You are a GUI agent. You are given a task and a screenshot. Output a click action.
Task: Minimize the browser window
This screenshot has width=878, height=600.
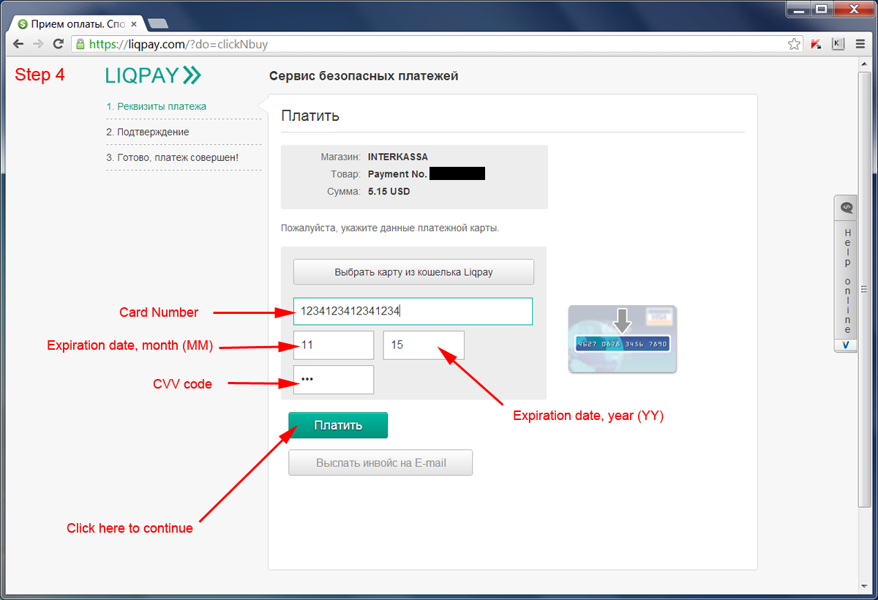798,8
